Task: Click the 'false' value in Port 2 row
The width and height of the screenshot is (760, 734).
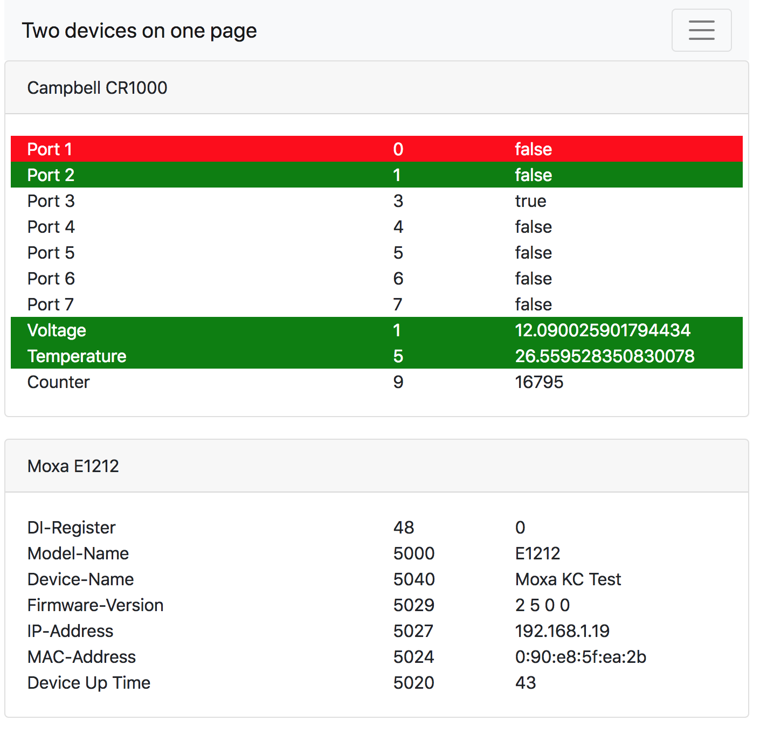Action: point(533,175)
